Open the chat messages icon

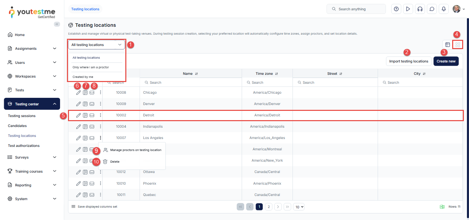pyautogui.click(x=432, y=9)
